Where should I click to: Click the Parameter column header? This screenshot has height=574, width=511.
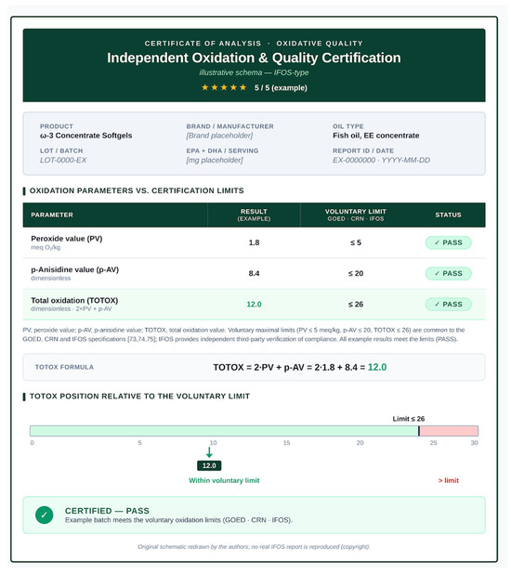[x=52, y=215]
